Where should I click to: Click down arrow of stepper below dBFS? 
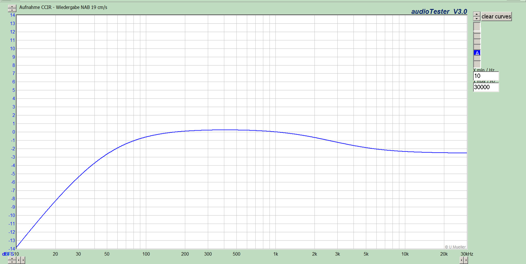(x=12, y=262)
